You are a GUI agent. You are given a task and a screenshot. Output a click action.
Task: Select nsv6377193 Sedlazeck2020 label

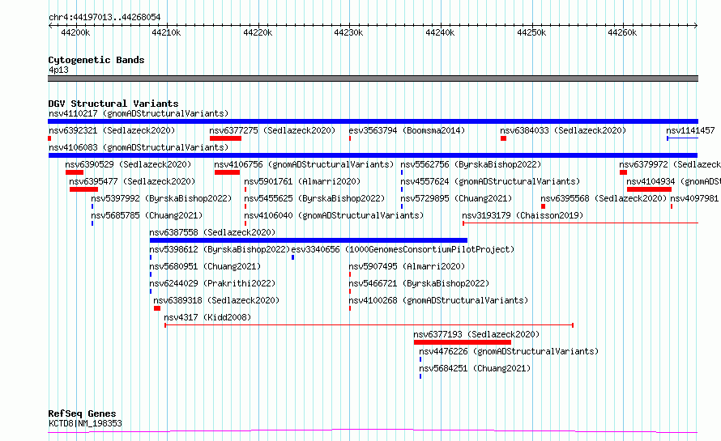coord(476,334)
